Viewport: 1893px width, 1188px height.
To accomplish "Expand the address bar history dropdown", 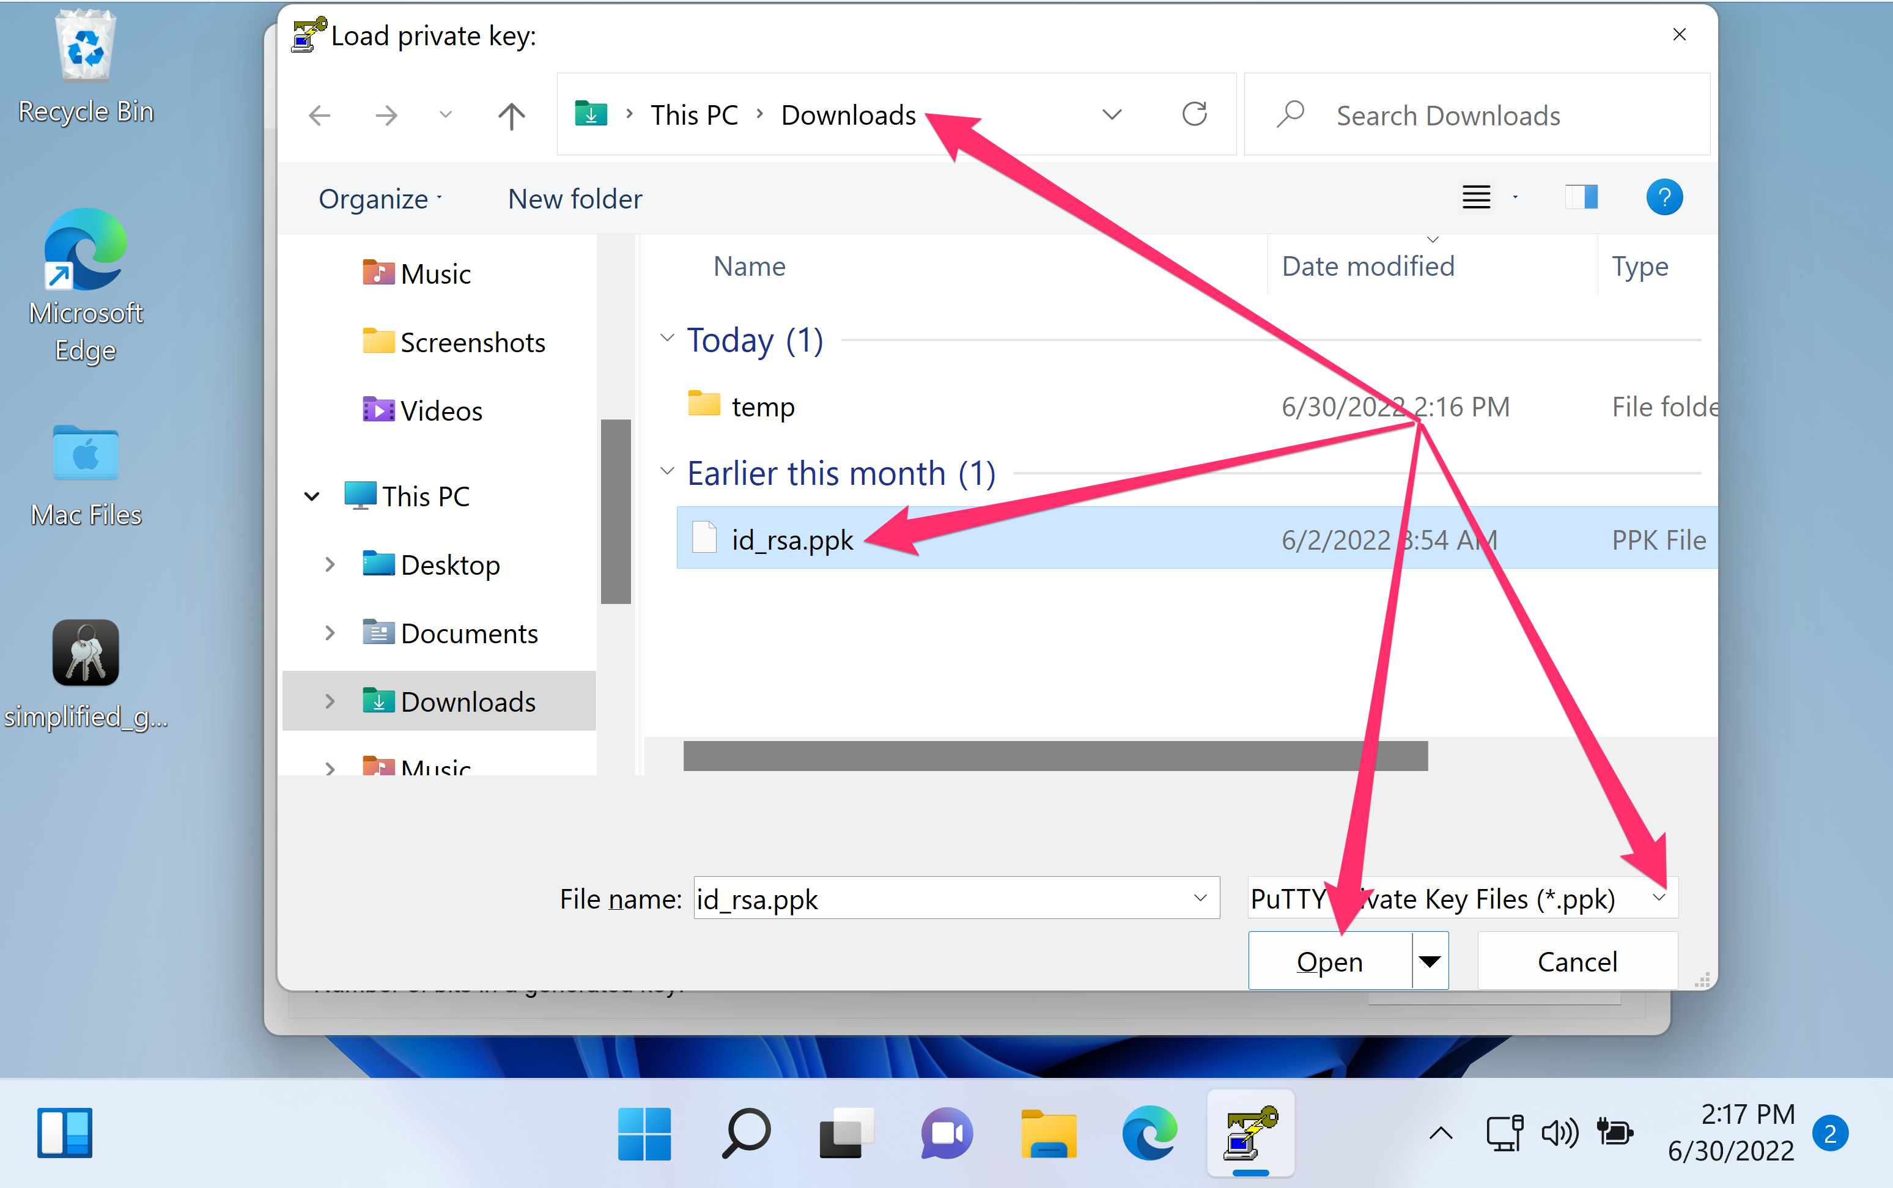I will coord(1112,115).
